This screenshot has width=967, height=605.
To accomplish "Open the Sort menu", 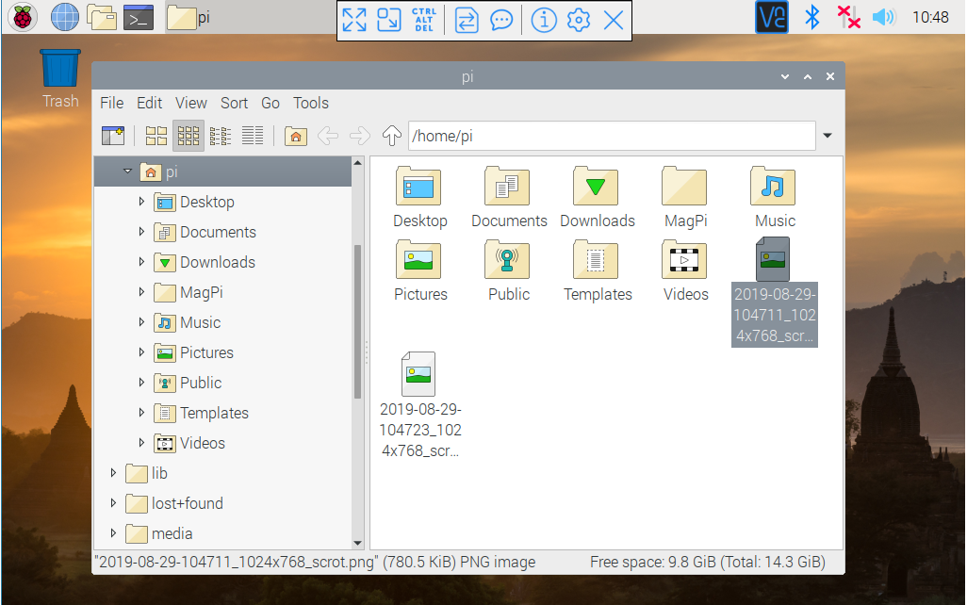I will [x=234, y=103].
